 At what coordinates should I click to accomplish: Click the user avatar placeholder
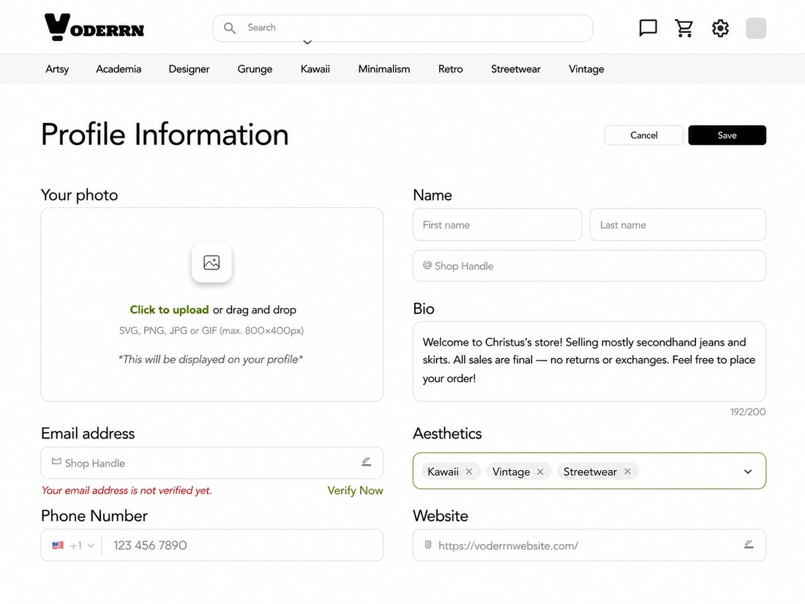[756, 28]
